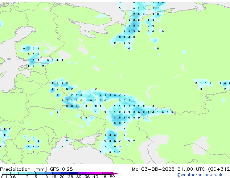Click the "GFS 0.25" model label

pyautogui.click(x=61, y=169)
